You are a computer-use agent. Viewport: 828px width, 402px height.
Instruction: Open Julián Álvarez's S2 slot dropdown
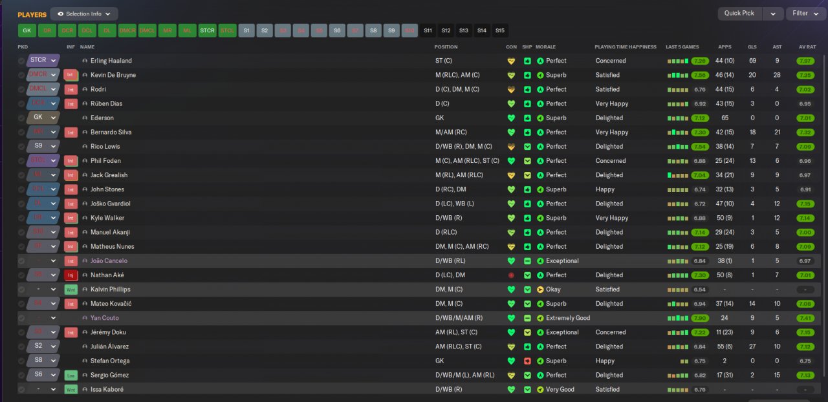pyautogui.click(x=43, y=346)
